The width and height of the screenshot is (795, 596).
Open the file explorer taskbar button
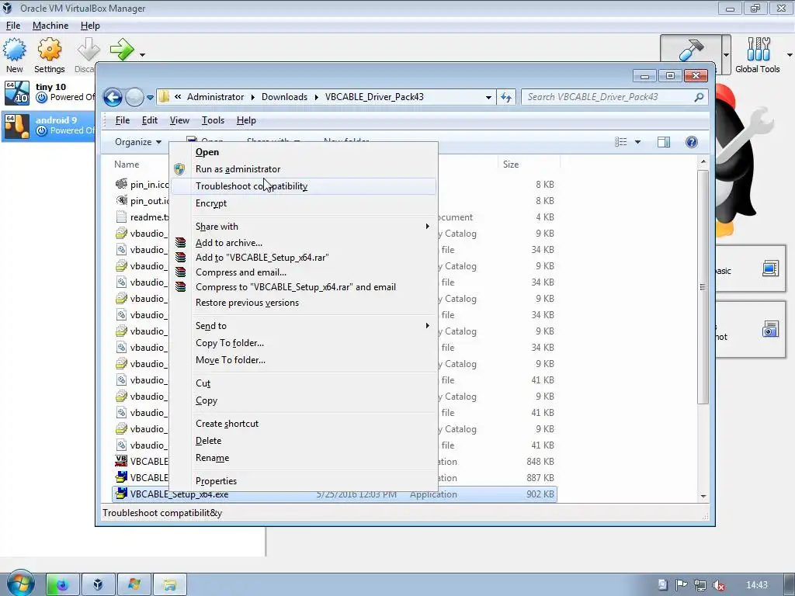[169, 585]
